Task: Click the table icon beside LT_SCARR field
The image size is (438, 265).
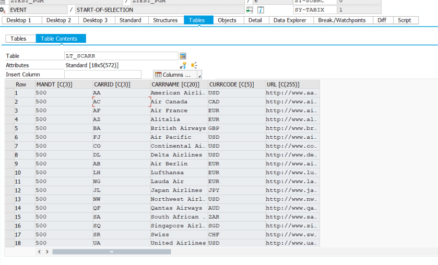Action: (x=183, y=56)
